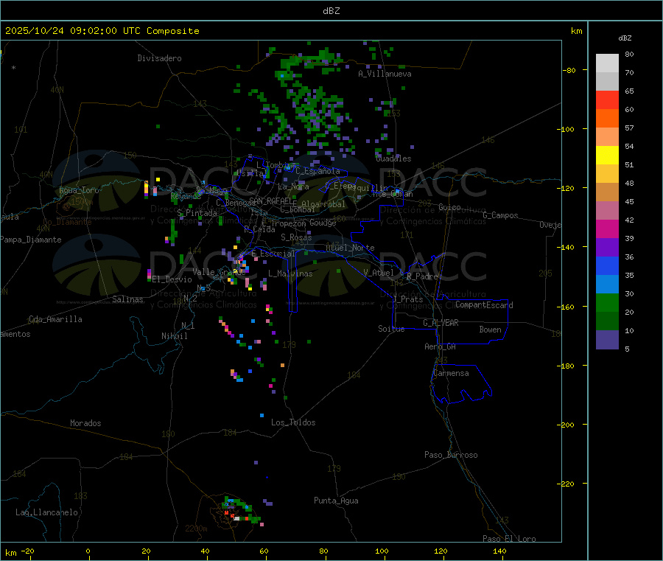Click the R_Padre map label

point(422,276)
